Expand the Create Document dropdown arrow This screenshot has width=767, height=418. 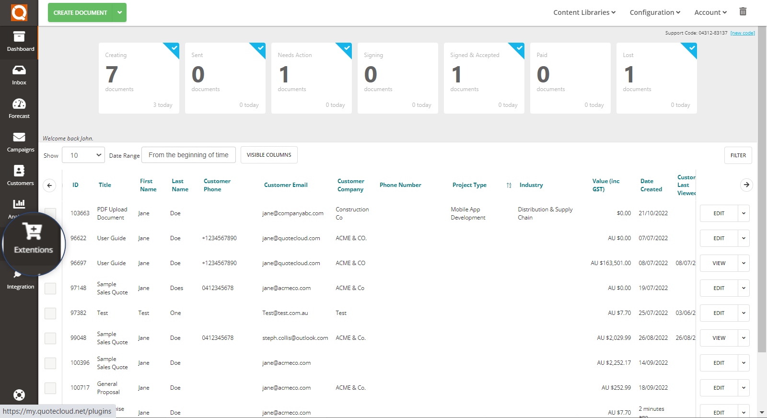(x=119, y=12)
